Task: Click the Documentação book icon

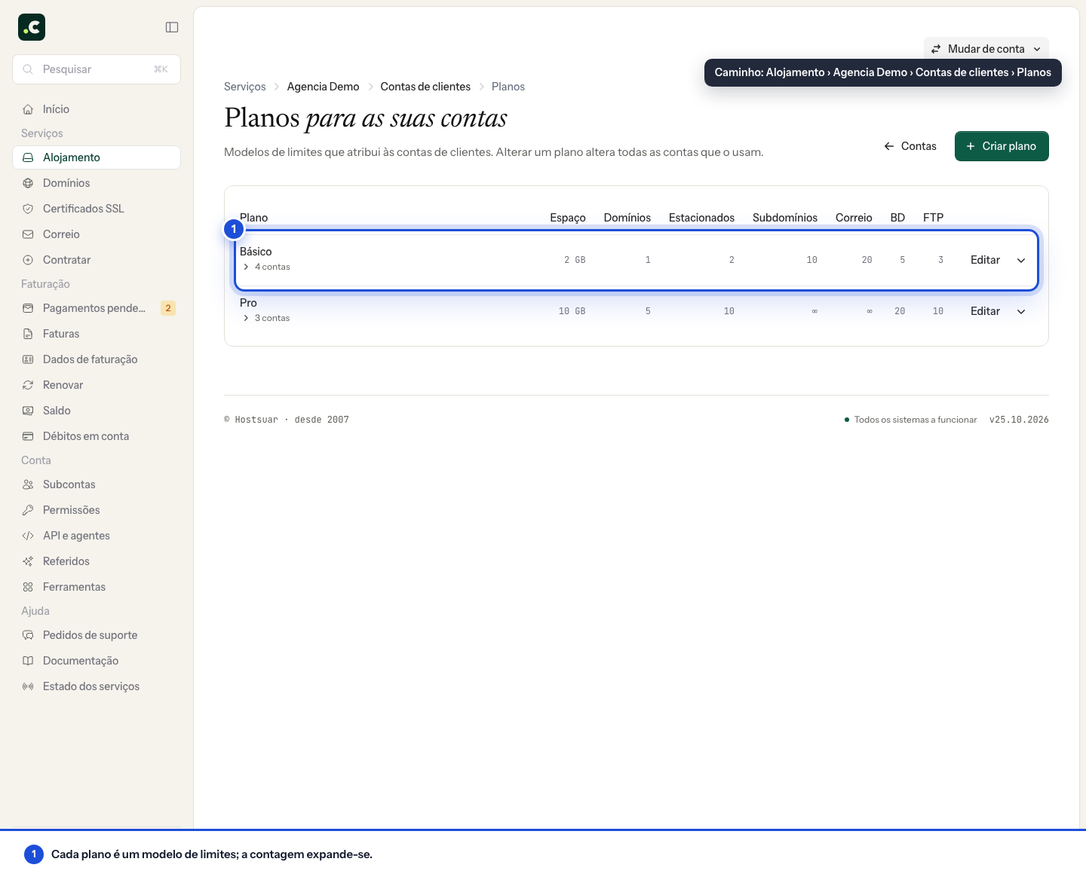Action: coord(28,661)
